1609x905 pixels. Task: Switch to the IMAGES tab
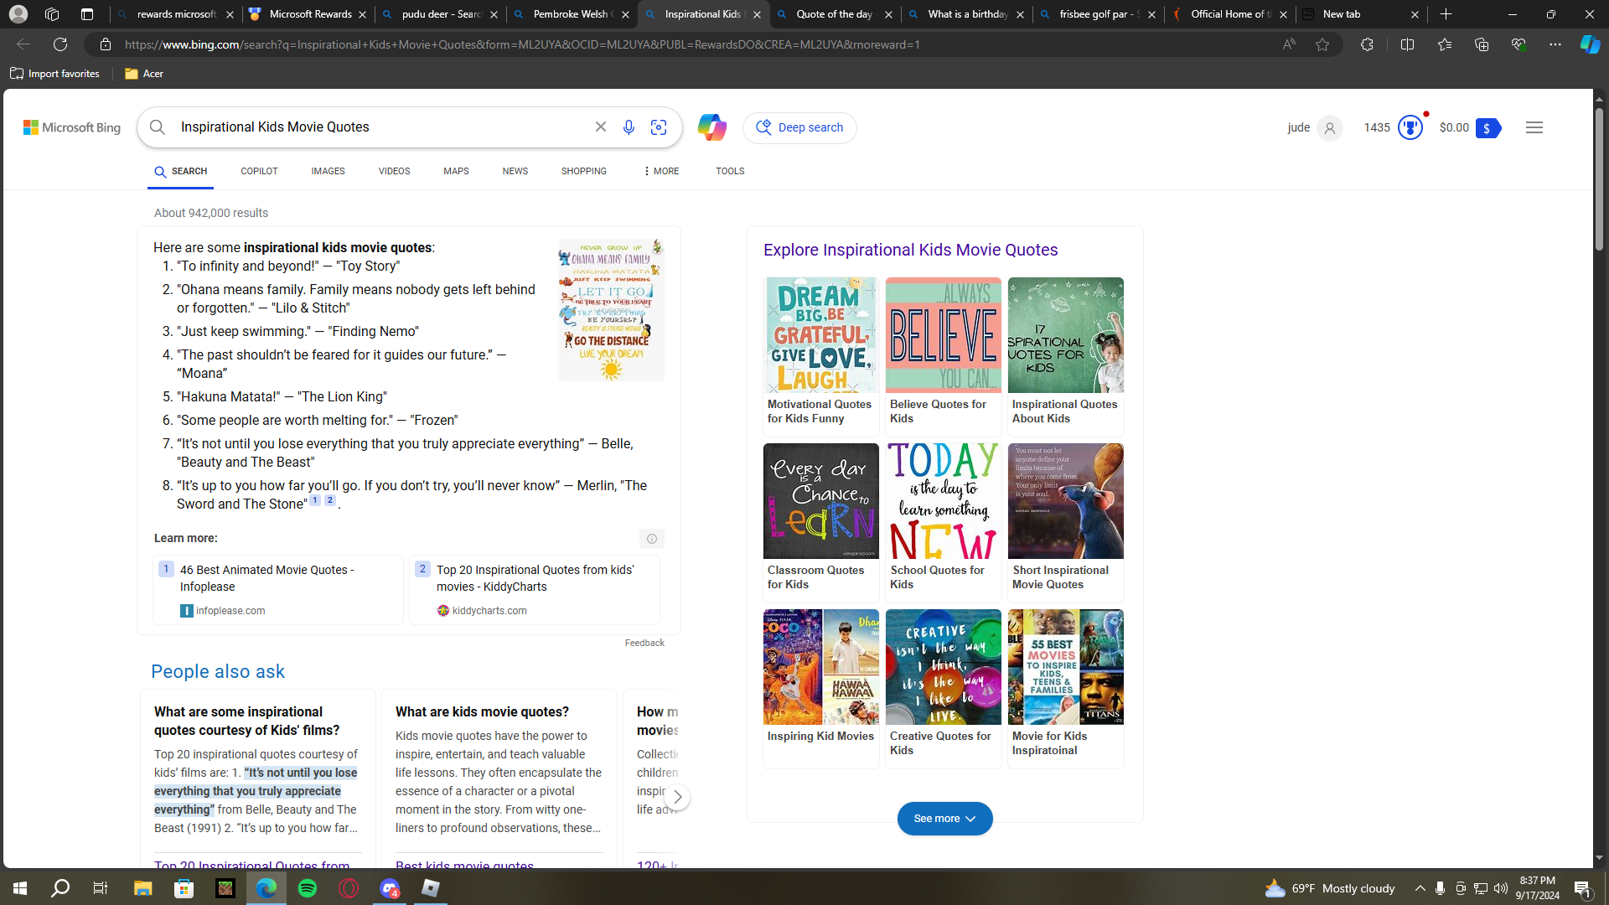click(328, 171)
